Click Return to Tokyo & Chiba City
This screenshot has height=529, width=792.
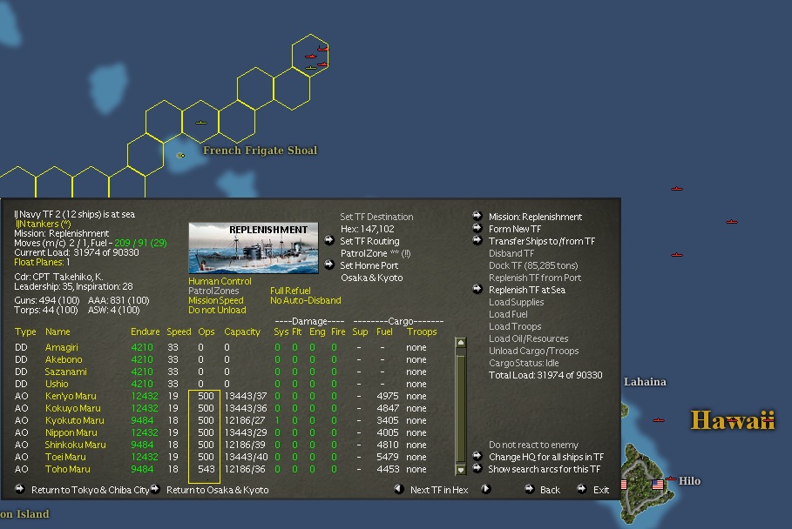coord(90,490)
